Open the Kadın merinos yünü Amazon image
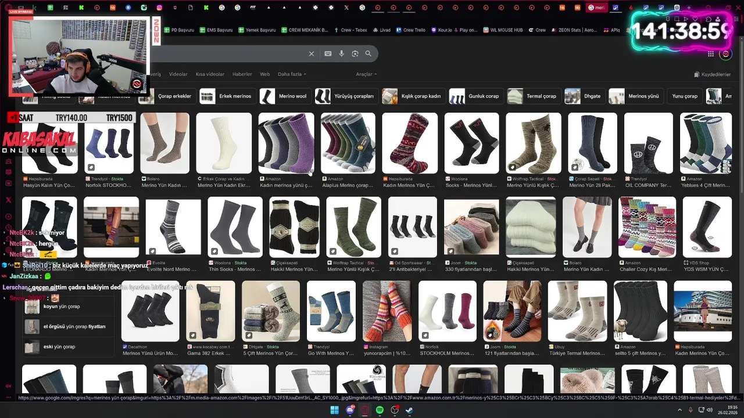Viewport: 744px width, 418px height. pyautogui.click(x=286, y=143)
